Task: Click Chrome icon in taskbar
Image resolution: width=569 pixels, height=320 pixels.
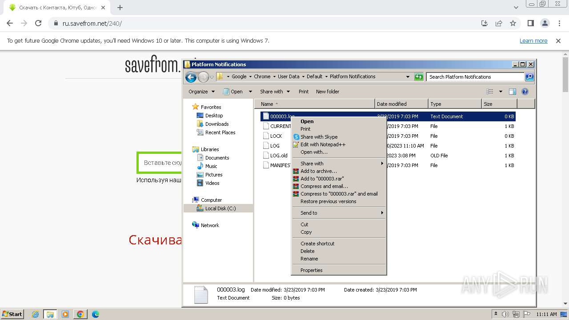Action: (80, 314)
